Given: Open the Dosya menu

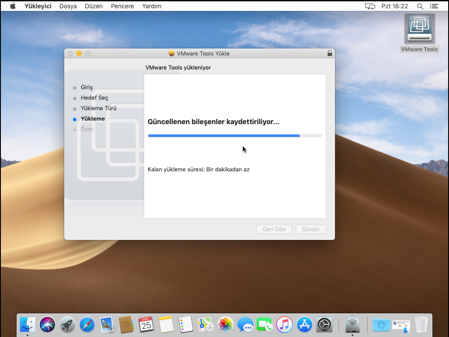Looking at the screenshot, I should coord(68,6).
